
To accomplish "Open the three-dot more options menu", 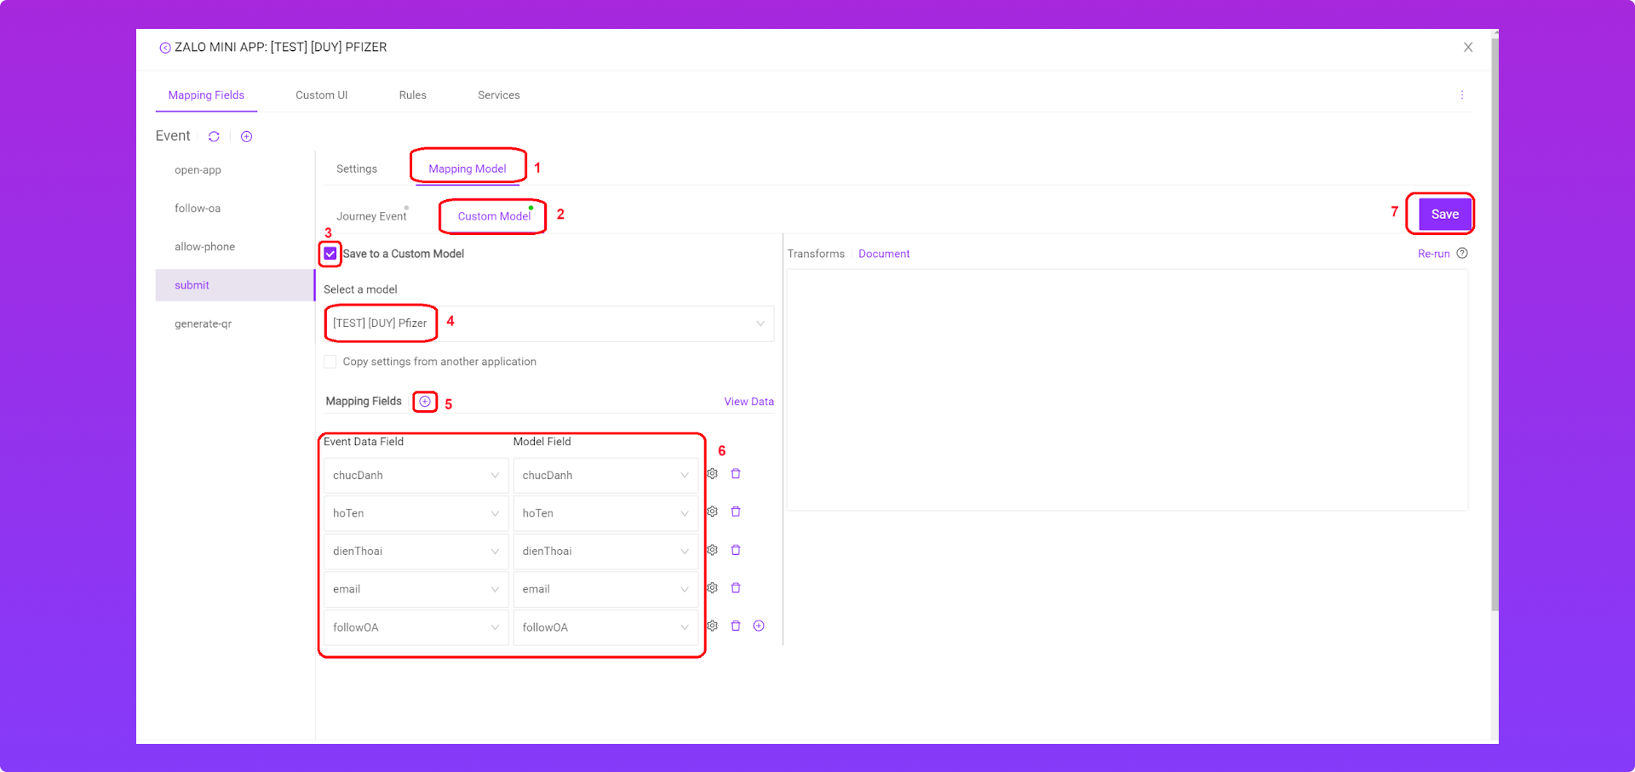I will [1462, 95].
